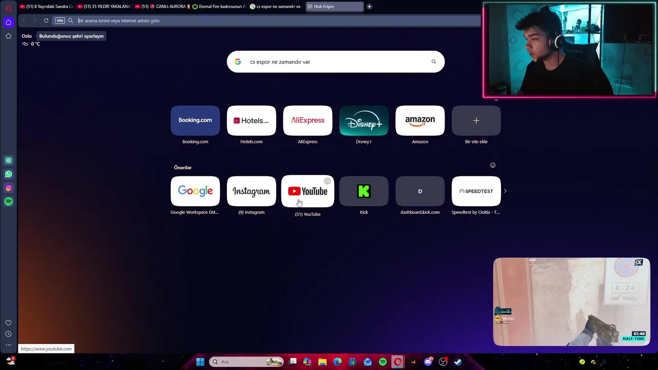
Task: Open the Opera menu logo
Action: pos(8,8)
